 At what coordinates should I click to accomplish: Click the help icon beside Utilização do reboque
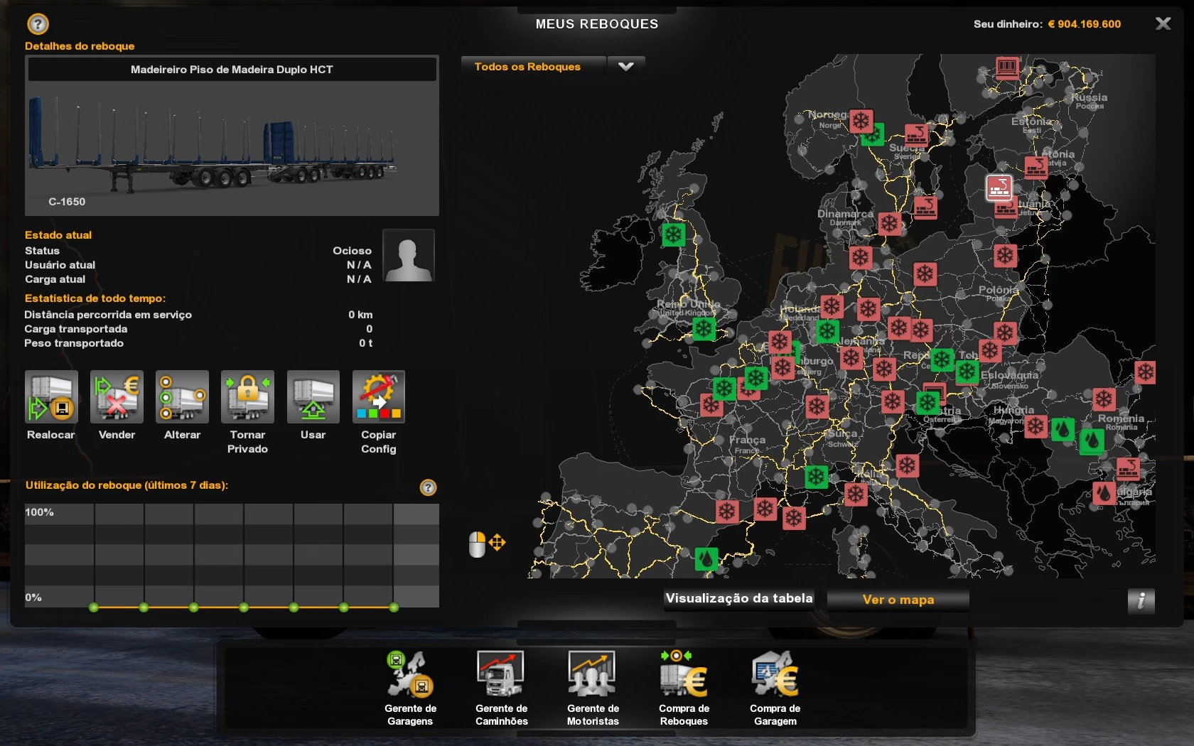coord(428,487)
